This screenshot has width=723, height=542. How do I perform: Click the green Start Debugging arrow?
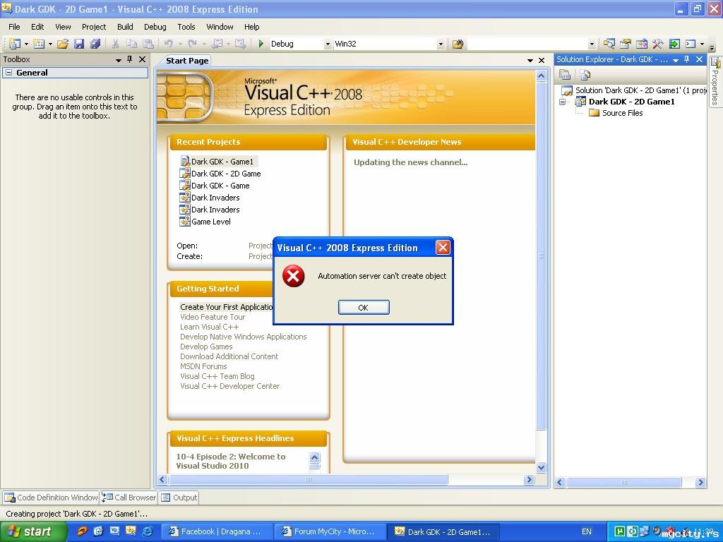point(261,44)
